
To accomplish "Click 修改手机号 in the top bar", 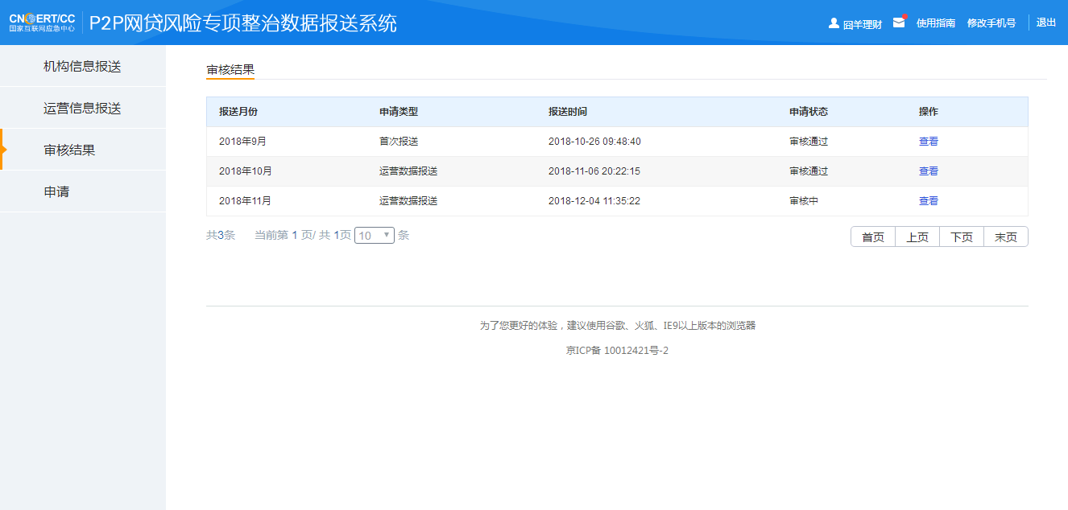I will point(991,23).
